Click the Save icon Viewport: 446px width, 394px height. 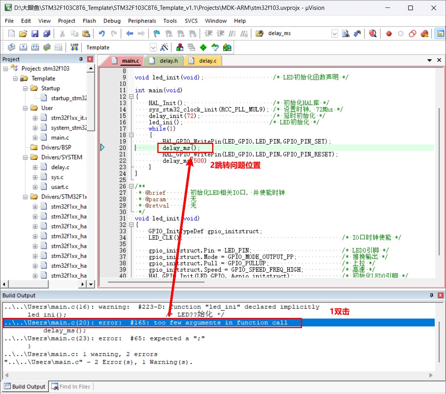point(35,34)
